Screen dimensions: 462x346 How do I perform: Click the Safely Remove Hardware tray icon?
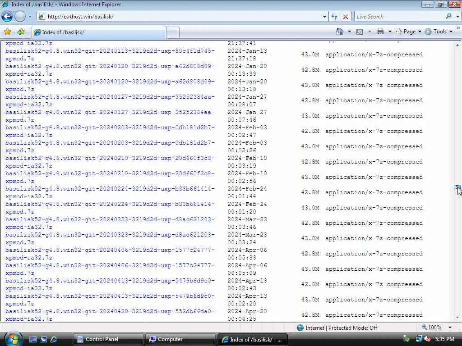[407, 339]
